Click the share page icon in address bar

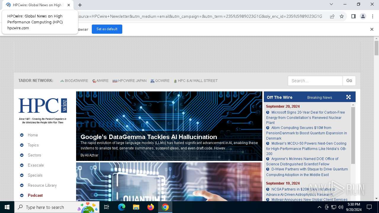(x=332, y=17)
